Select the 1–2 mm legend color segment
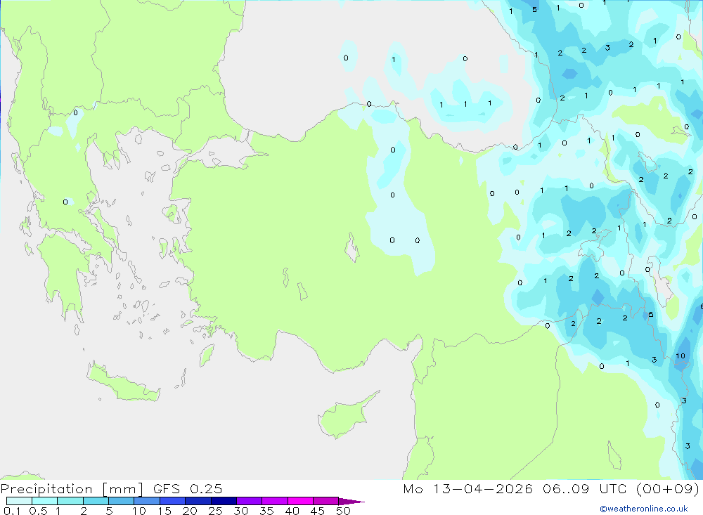The width and height of the screenshot is (703, 515). 70,501
